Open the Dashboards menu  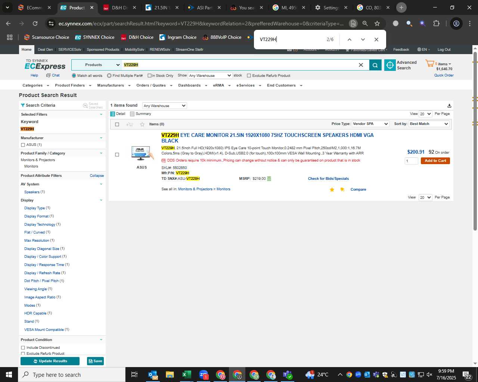192,85
